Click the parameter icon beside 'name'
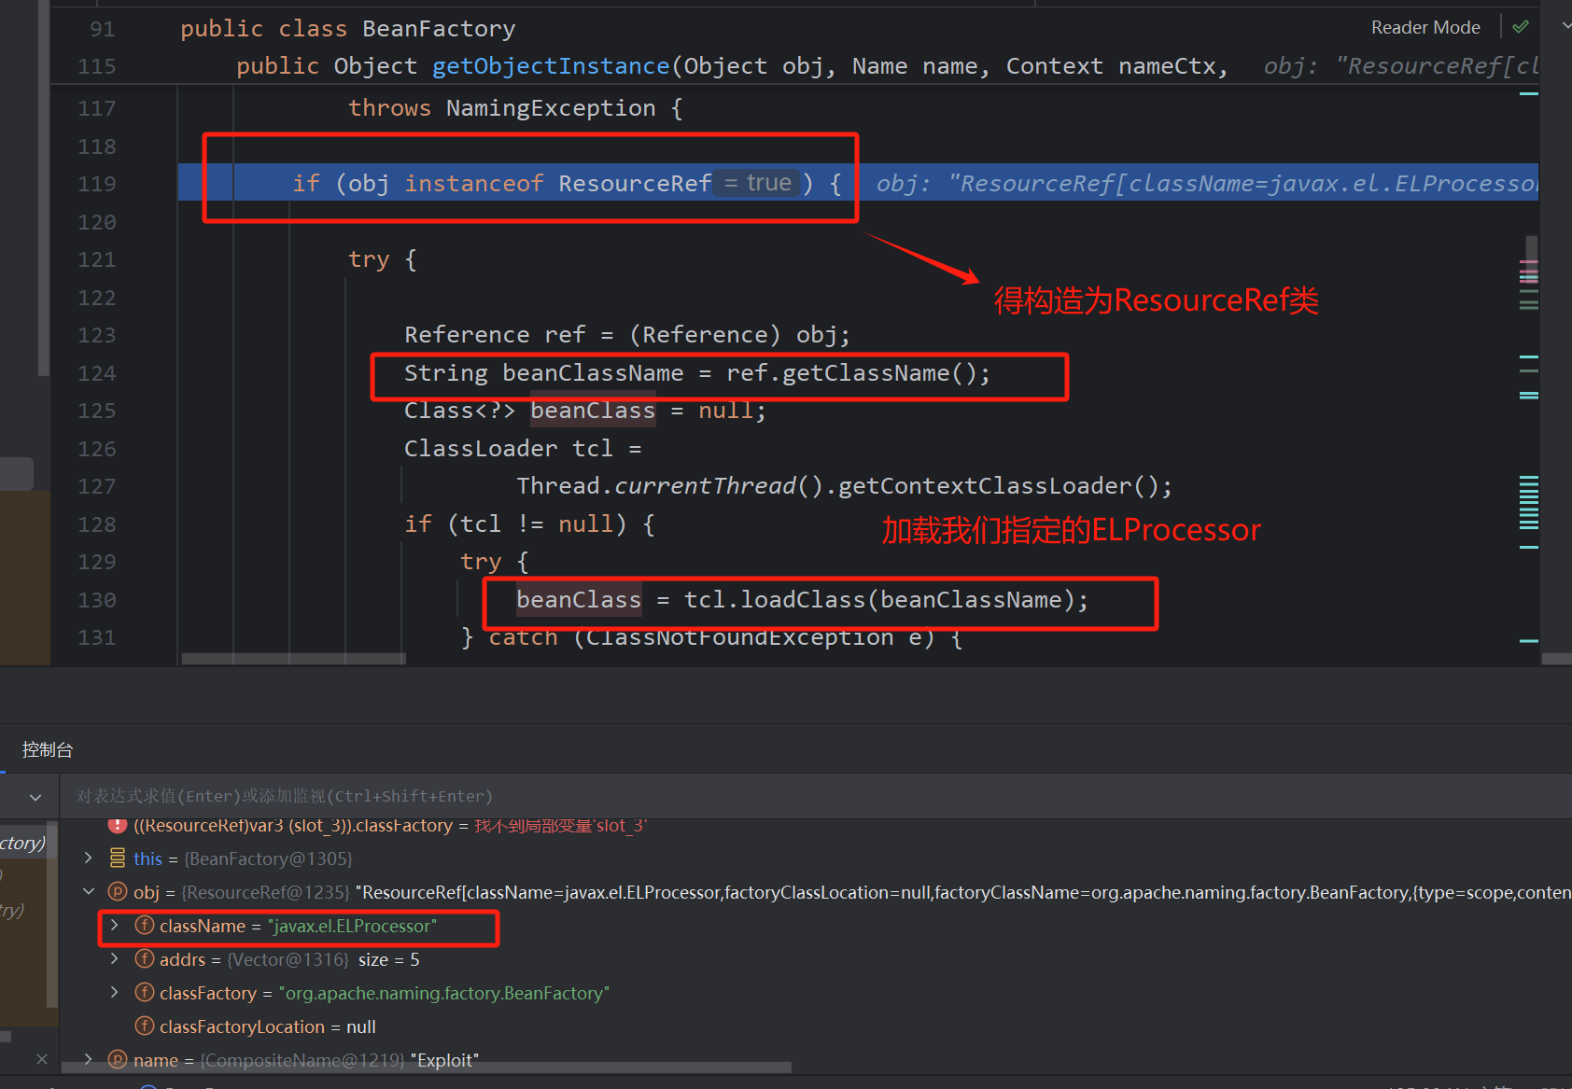 (118, 1059)
